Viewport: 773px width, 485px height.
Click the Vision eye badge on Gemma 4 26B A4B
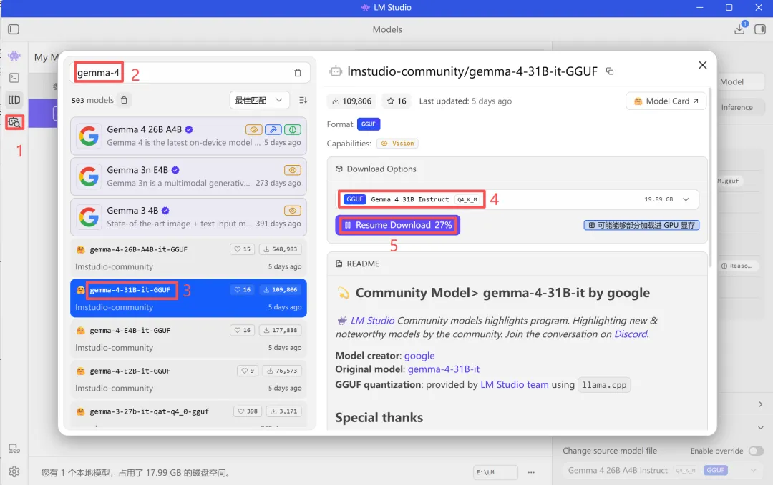pyautogui.click(x=253, y=130)
